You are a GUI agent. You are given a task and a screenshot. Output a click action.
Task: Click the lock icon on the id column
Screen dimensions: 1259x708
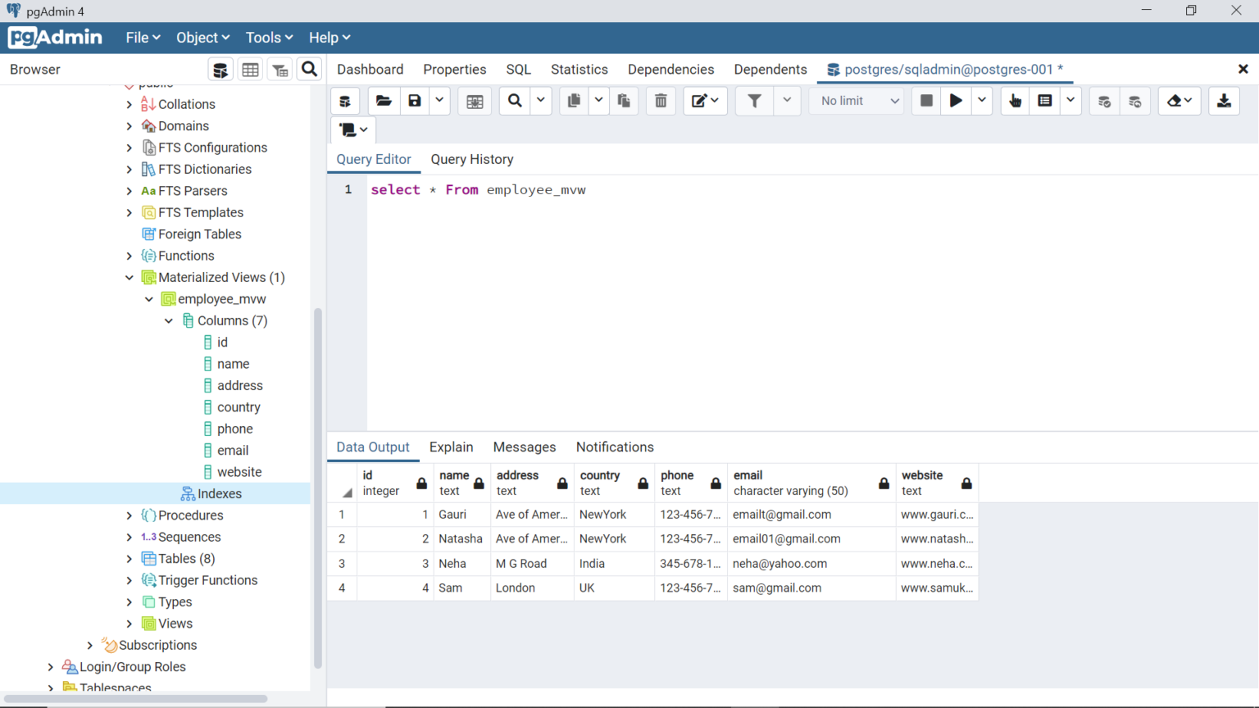(x=421, y=483)
